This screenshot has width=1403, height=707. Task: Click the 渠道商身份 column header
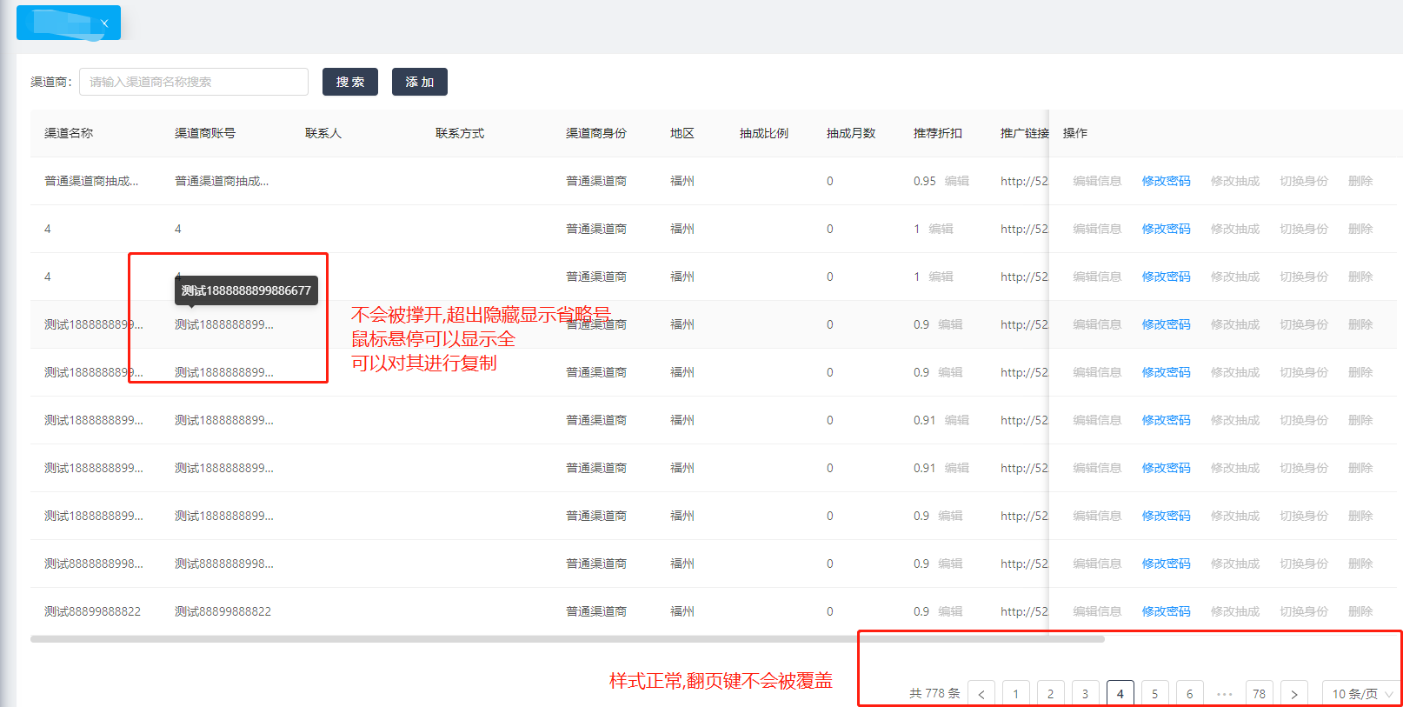click(x=596, y=133)
